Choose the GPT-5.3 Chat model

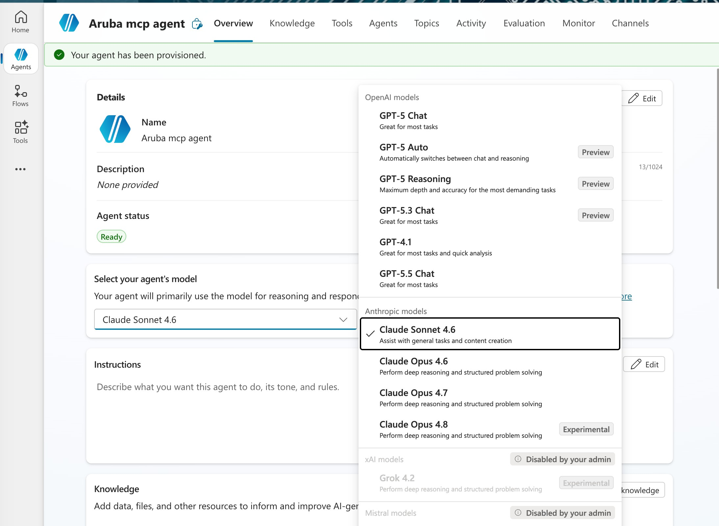coord(490,216)
